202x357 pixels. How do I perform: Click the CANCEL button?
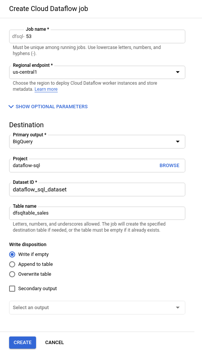54,343
